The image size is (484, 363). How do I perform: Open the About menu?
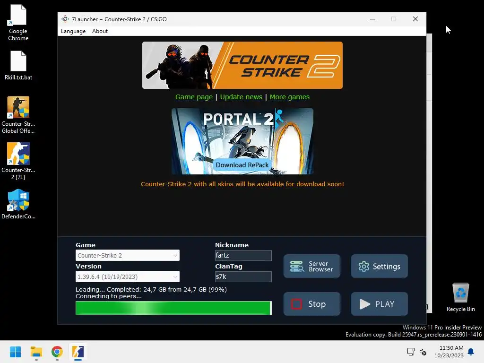[100, 31]
